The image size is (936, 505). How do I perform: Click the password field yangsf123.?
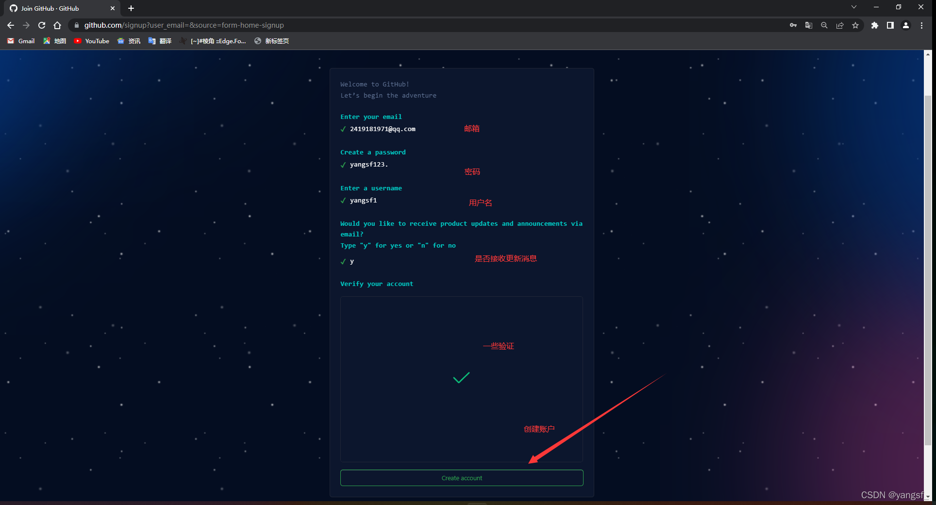(x=369, y=165)
